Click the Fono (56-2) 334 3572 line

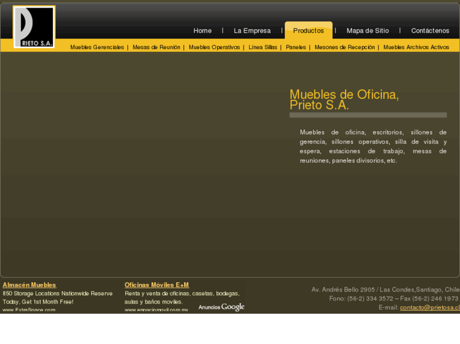click(x=394, y=299)
